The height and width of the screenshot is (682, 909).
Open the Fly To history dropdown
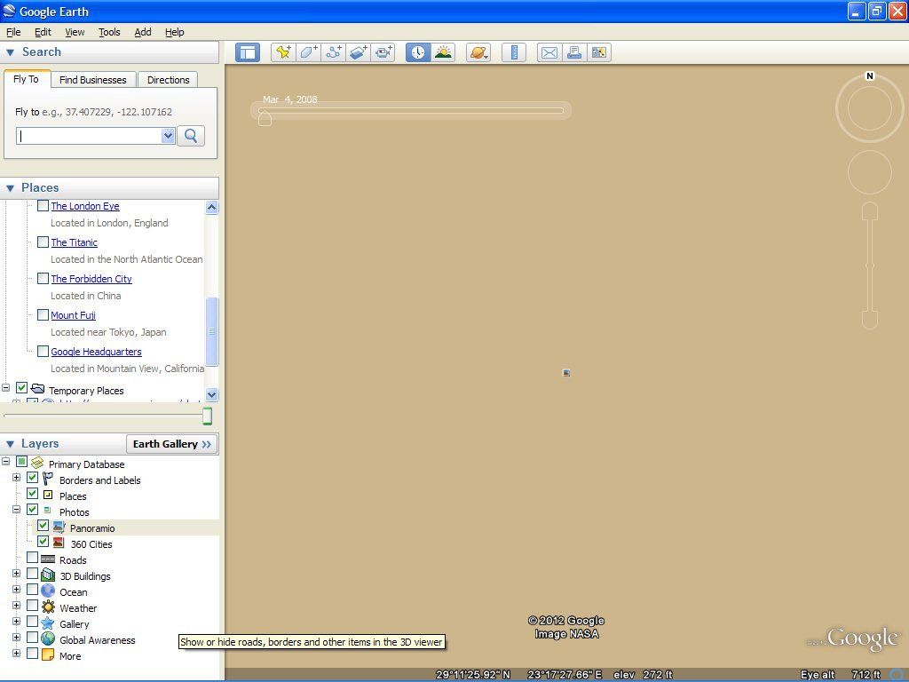168,136
